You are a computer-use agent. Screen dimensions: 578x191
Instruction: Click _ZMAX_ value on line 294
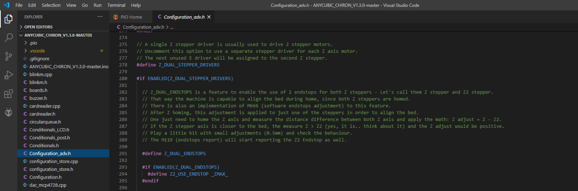[219, 174]
